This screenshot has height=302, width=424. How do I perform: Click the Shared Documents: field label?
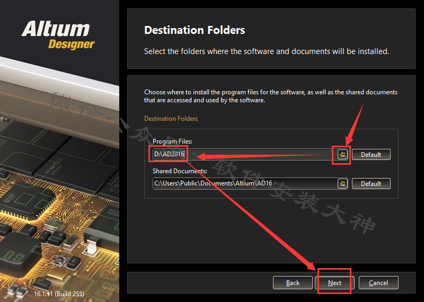click(180, 171)
